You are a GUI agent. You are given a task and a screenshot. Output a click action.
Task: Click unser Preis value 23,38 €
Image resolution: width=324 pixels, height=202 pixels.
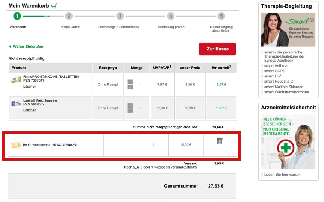[190, 108]
